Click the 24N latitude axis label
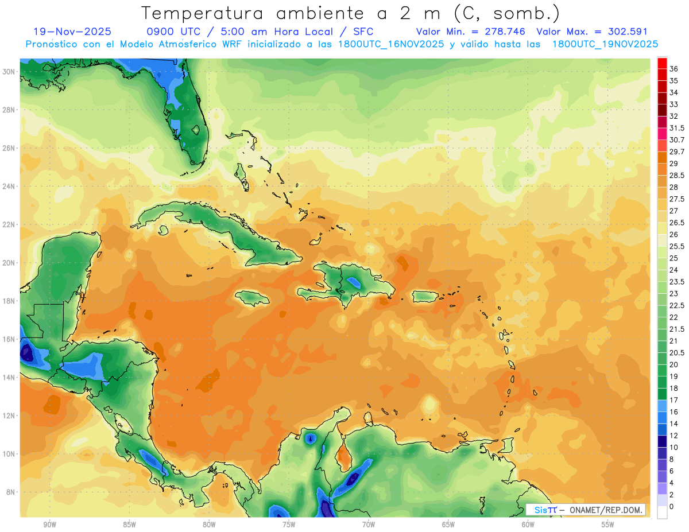Screen dimensions: 689x532 8,186
